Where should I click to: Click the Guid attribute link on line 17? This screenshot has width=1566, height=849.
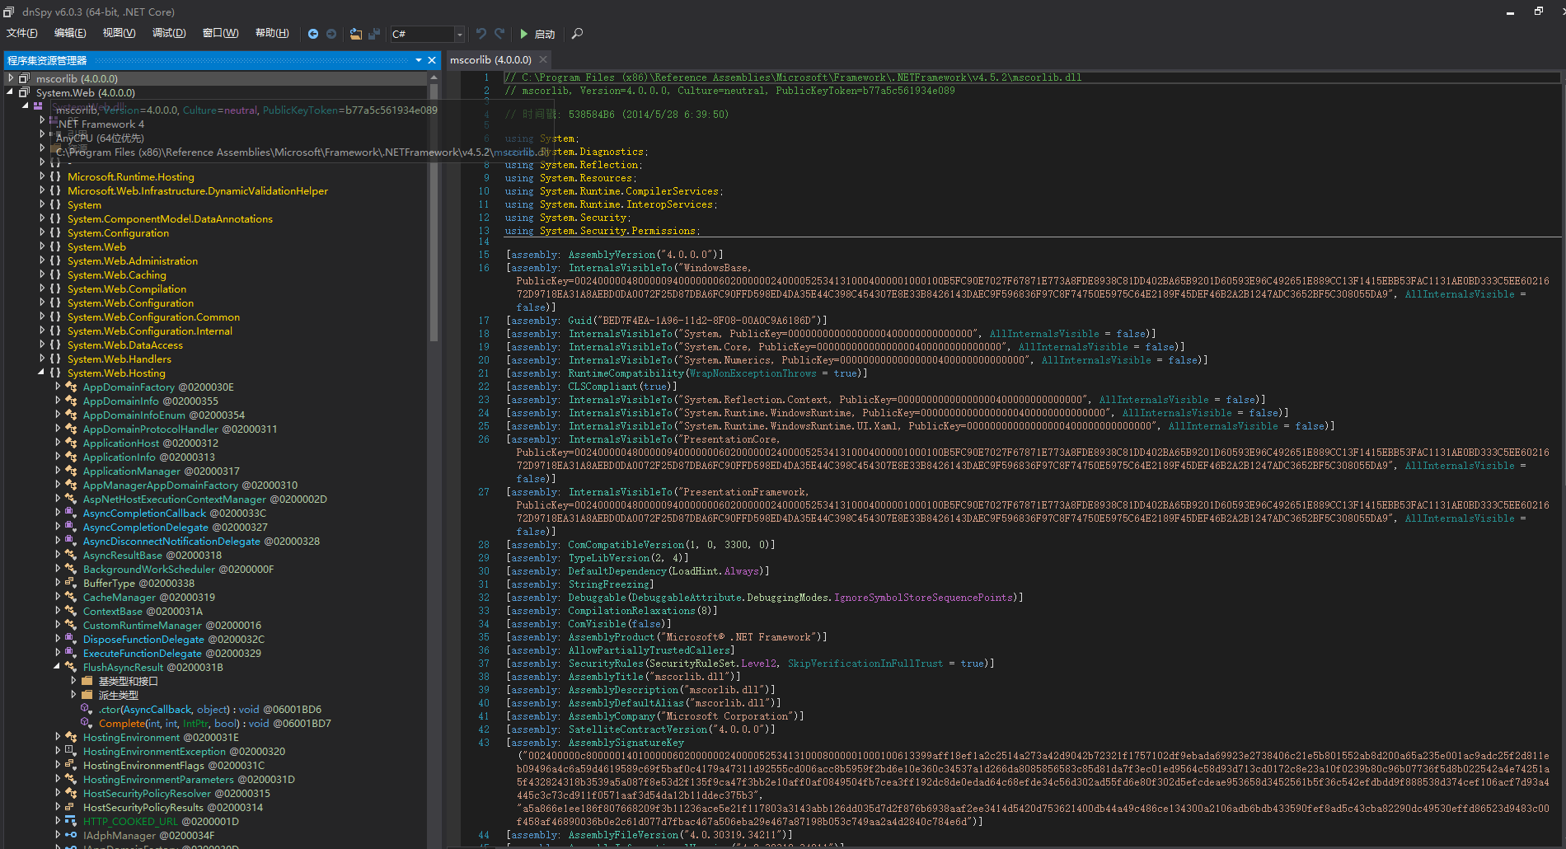coord(580,321)
